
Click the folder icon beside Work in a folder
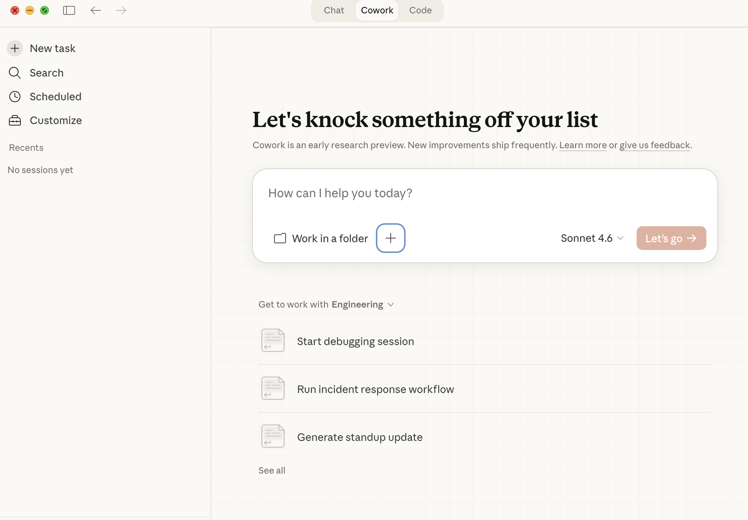280,238
